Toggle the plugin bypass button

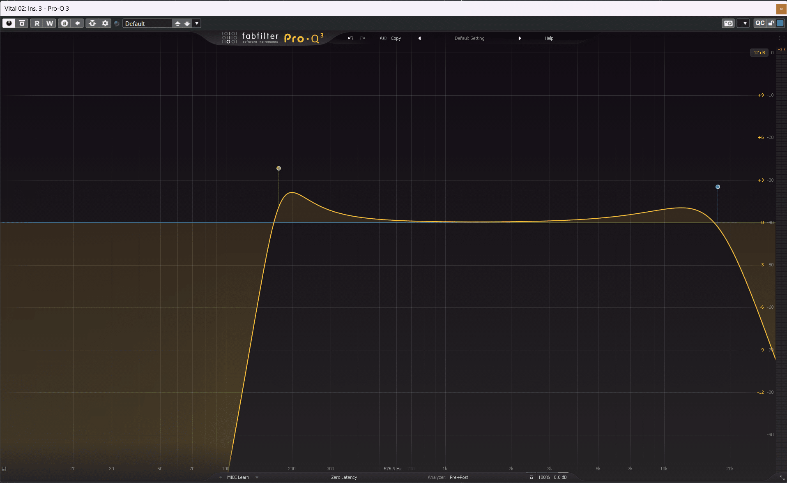(22, 23)
